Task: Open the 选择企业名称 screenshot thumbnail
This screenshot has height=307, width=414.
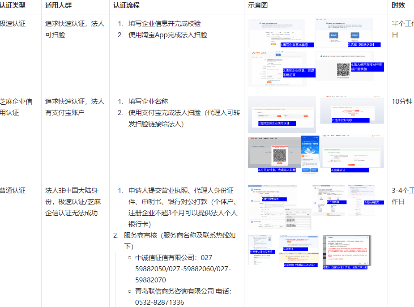Action: (352, 110)
